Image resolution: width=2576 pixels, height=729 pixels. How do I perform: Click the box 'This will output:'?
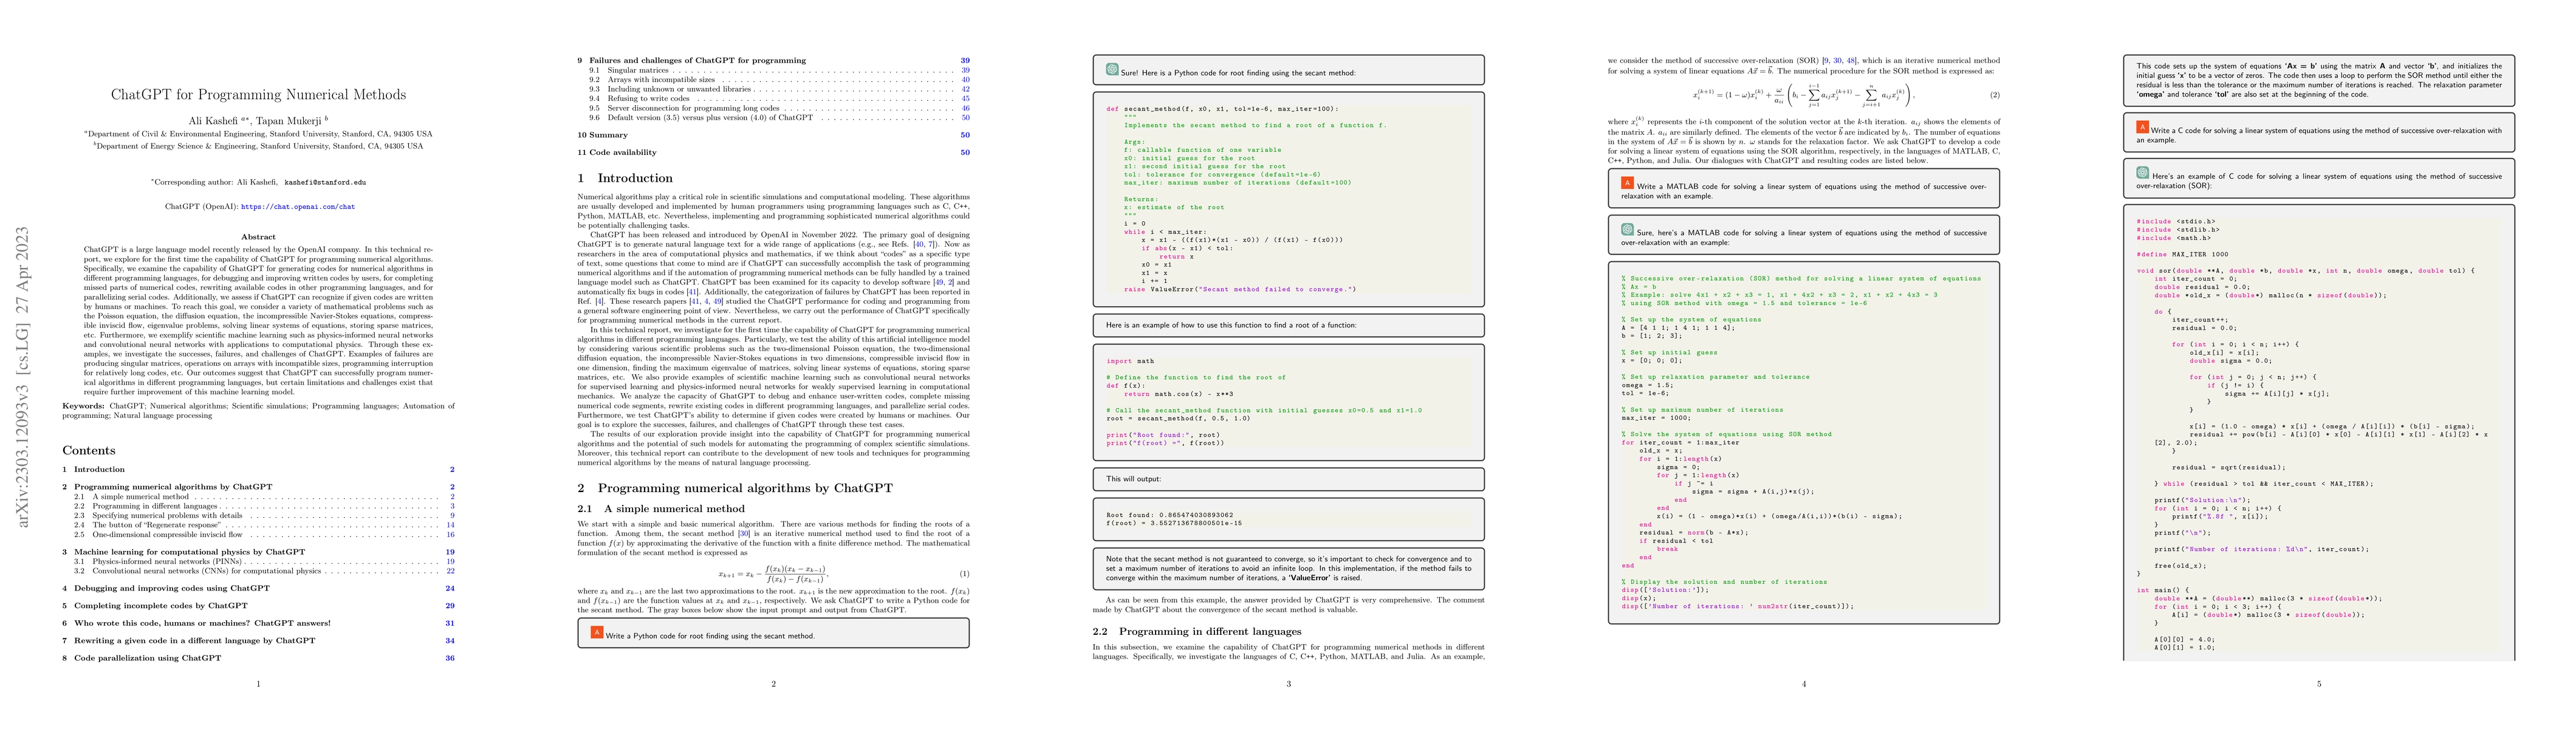(x=1288, y=479)
